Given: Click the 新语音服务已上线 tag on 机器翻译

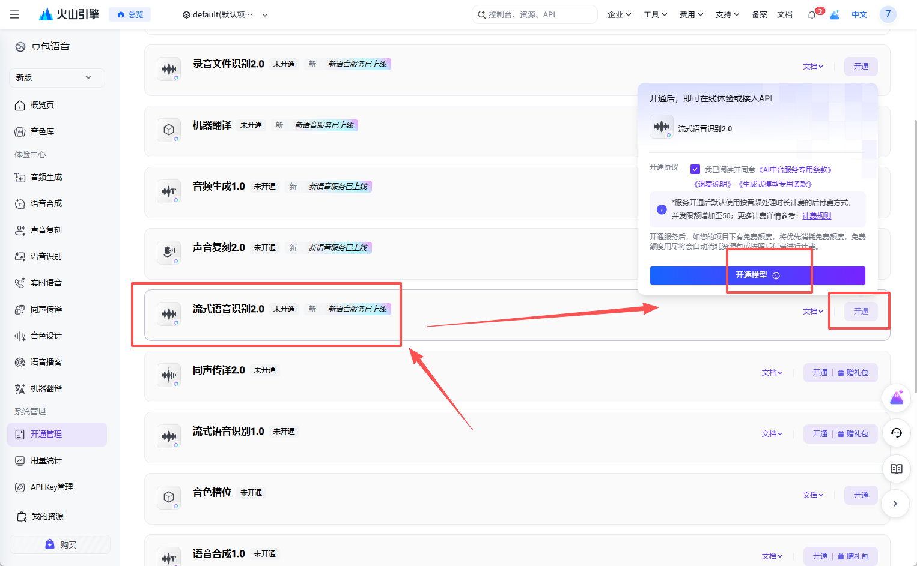Looking at the screenshot, I should click(x=324, y=125).
